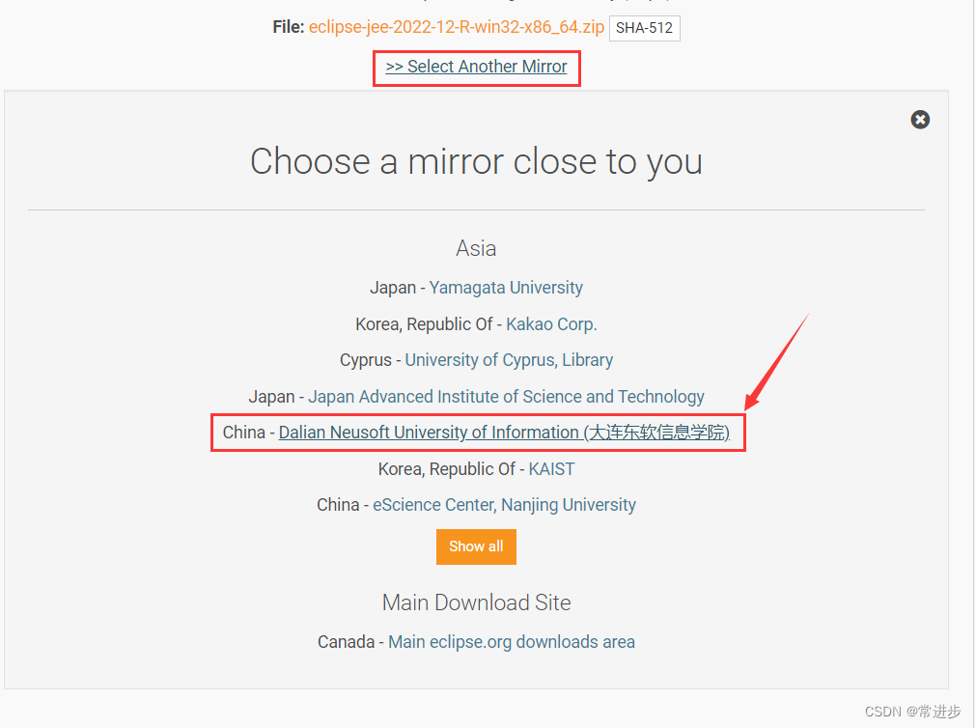The image size is (976, 728).
Task: Choose the KAIST mirror link
Action: [551, 469]
